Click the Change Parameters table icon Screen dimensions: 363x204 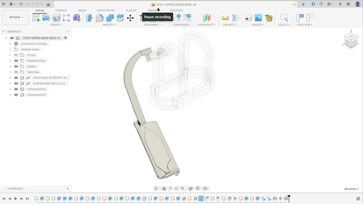click(187, 18)
